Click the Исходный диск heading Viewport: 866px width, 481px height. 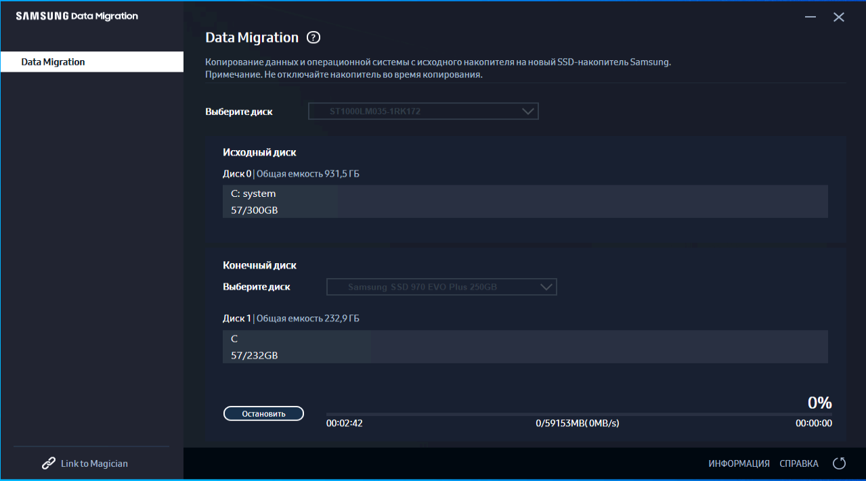pyautogui.click(x=259, y=152)
